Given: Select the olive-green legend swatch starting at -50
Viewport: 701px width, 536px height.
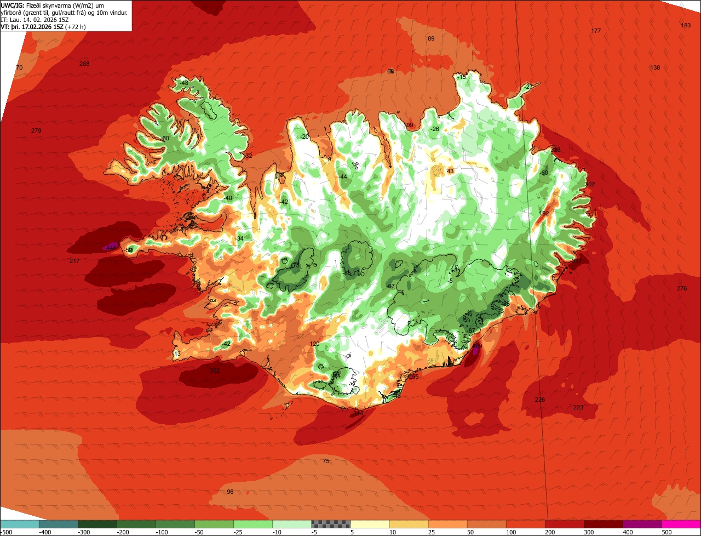Looking at the screenshot, I should pos(214,524).
